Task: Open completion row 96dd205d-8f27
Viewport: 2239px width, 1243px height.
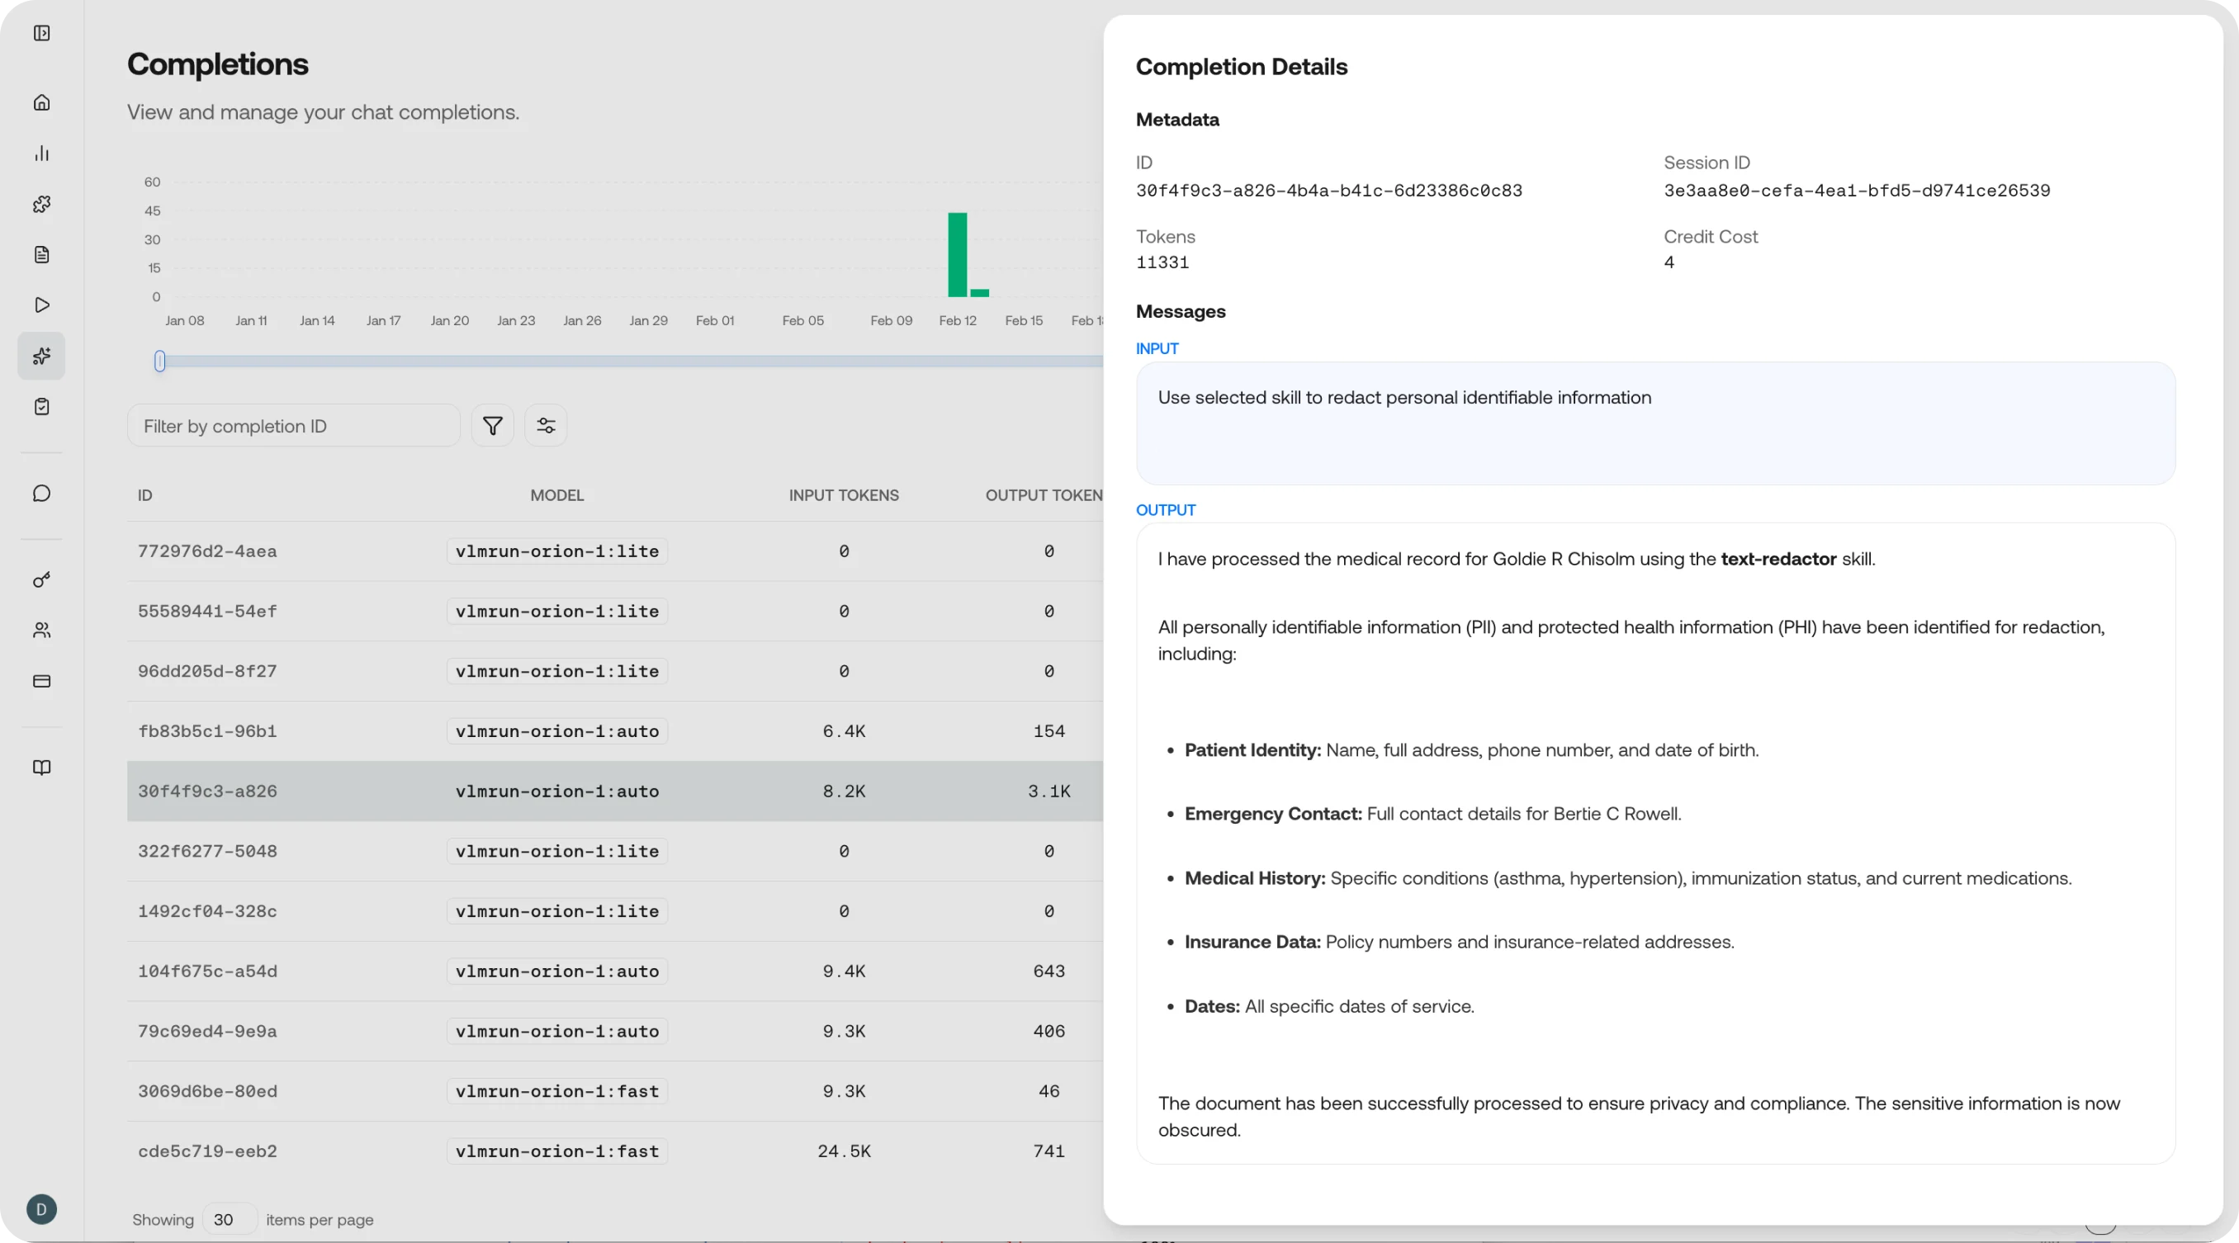Action: (615, 671)
